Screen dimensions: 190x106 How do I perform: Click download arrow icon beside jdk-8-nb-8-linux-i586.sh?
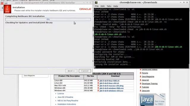(98, 81)
